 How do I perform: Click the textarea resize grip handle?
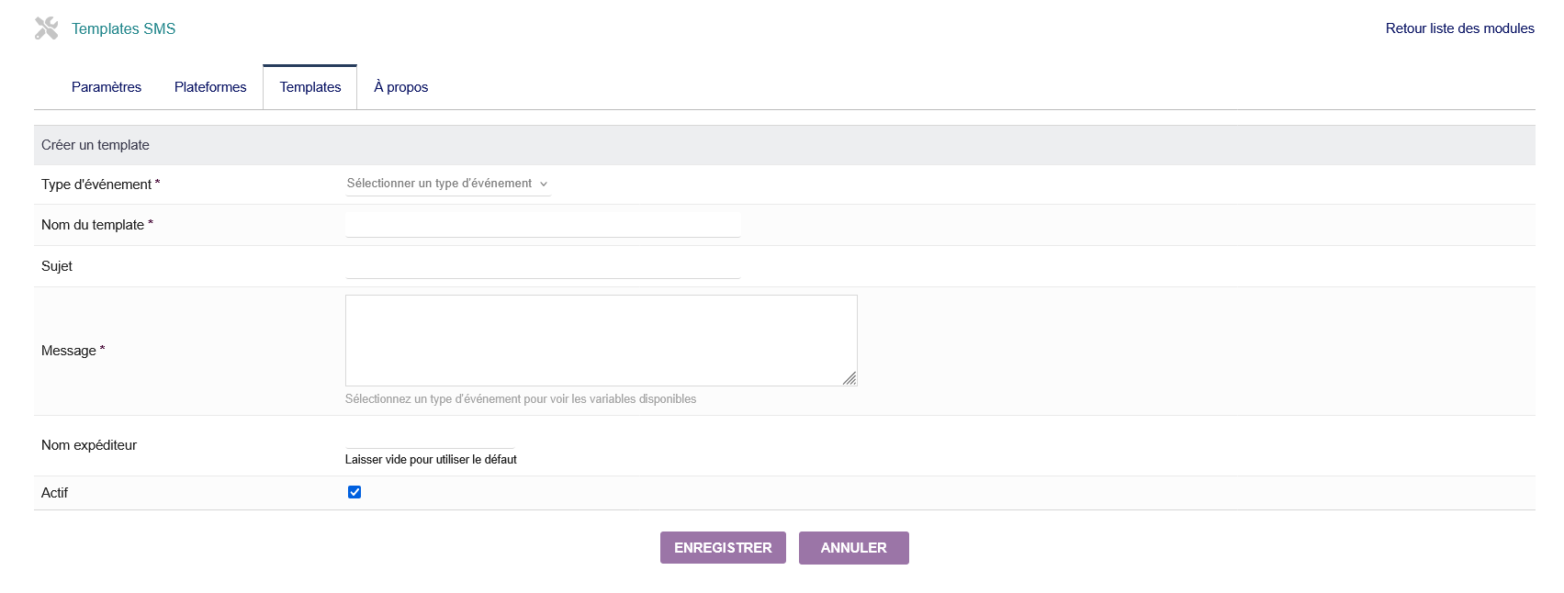[850, 378]
